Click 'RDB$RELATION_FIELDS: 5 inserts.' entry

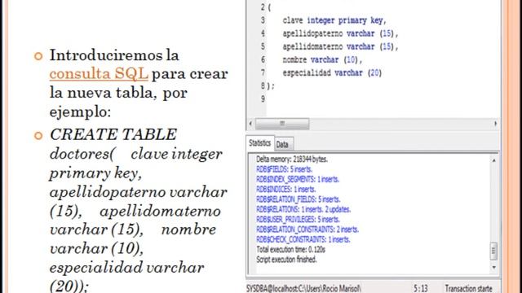[299, 199]
